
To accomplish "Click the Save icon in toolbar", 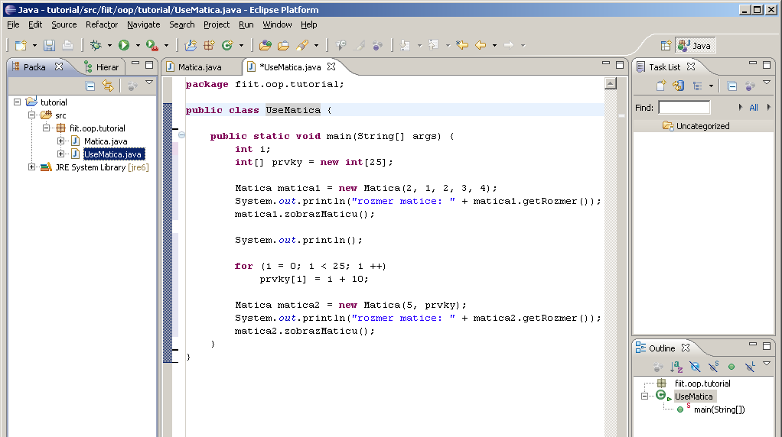I will point(49,45).
